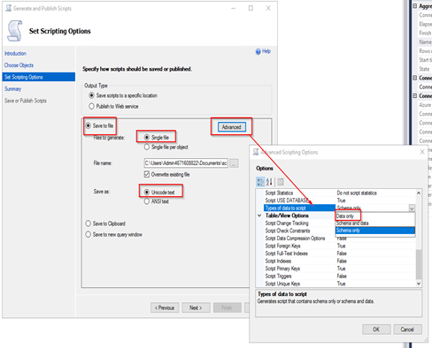
Task: Collapse second Connection section in Properties panel
Action: pyautogui.click(x=414, y=95)
